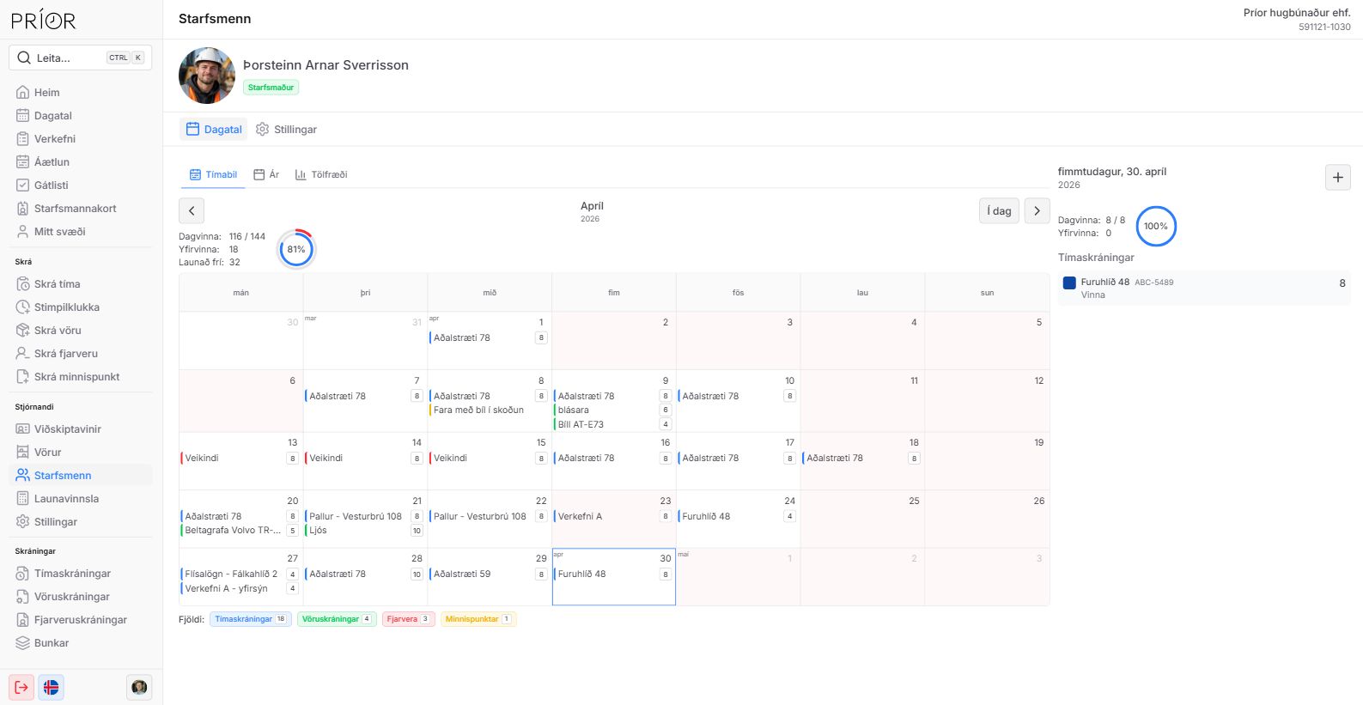Screen dimensions: 1363x705
Task: Click the 100% daily progress ring
Action: pyautogui.click(x=1156, y=227)
